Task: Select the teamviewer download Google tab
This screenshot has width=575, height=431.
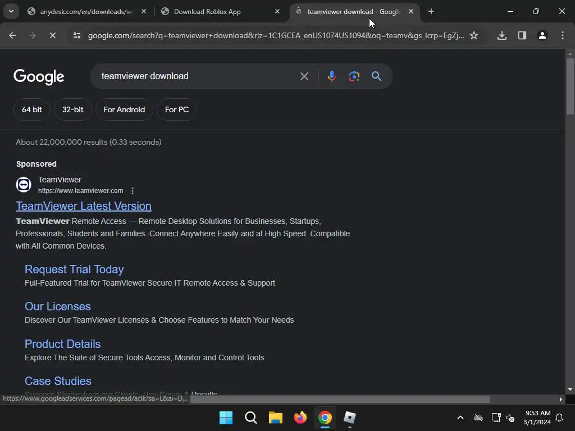Action: tap(354, 11)
